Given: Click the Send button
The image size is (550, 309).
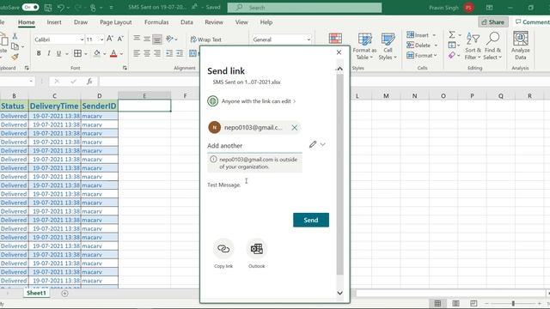Looking at the screenshot, I should coord(311,220).
